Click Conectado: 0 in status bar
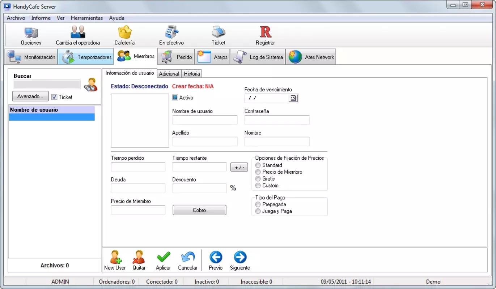496x289 pixels. coord(162,282)
